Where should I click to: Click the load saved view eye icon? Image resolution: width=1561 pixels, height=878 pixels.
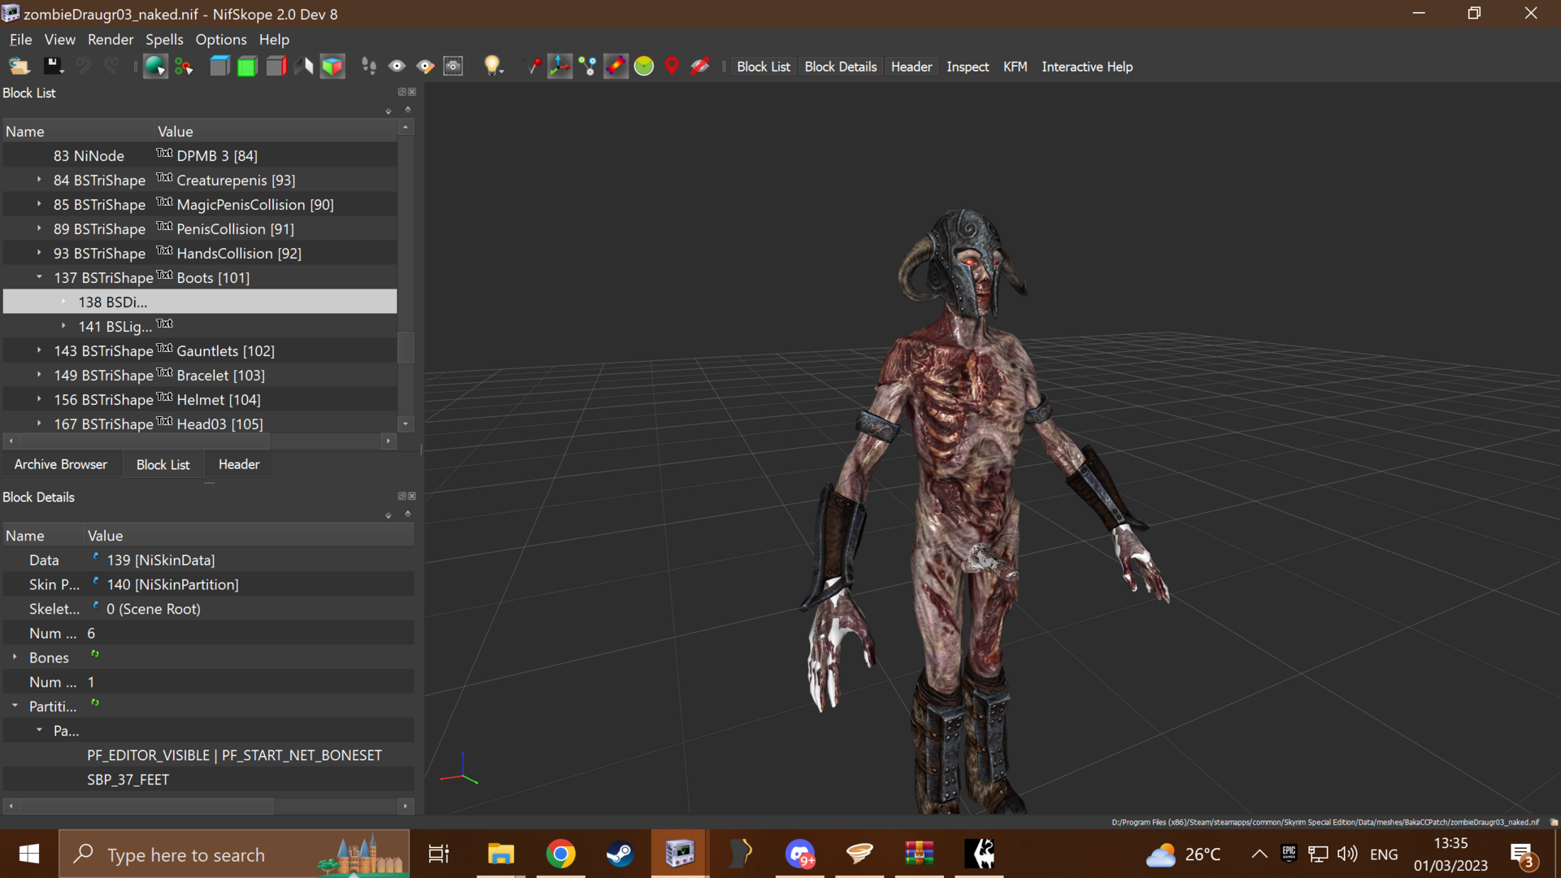[x=397, y=67]
